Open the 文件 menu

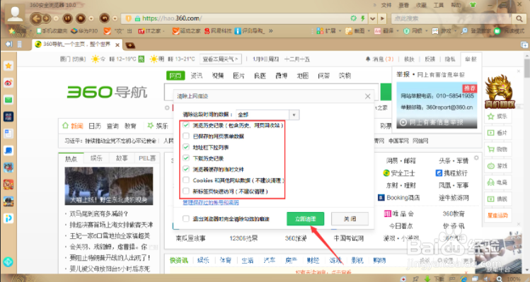(x=386, y=5)
